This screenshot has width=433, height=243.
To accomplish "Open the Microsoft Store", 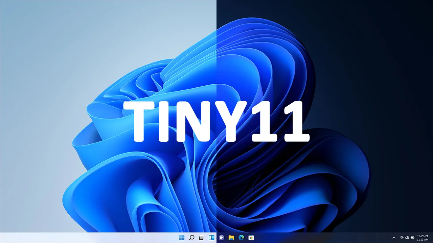I will tap(251, 238).
